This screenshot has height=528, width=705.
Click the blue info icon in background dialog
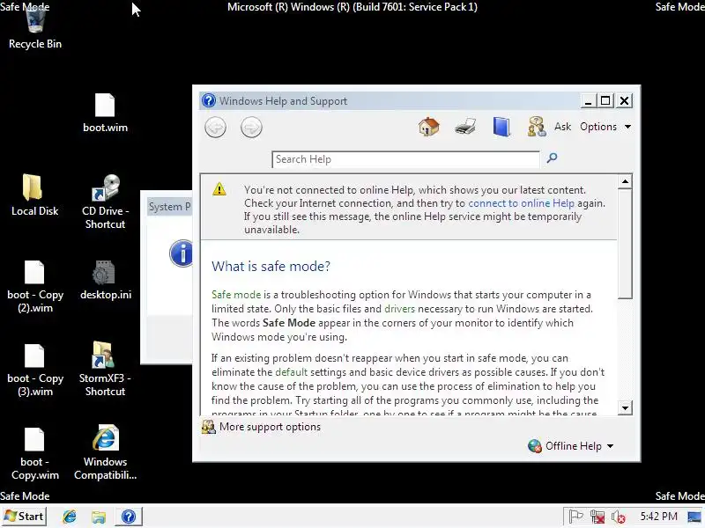click(x=181, y=253)
